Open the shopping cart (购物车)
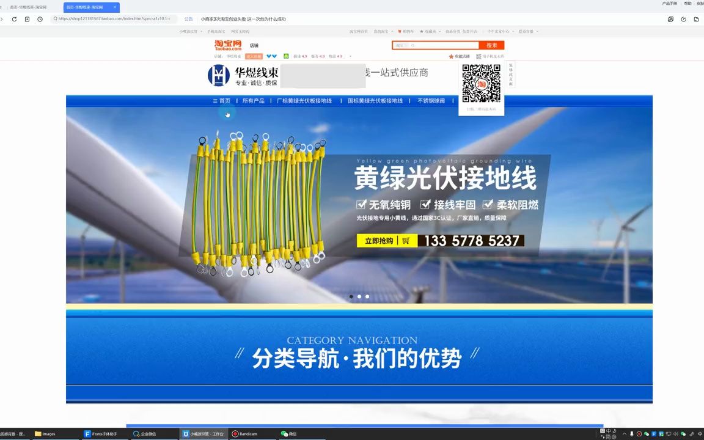704x440 pixels. pyautogui.click(x=406, y=31)
